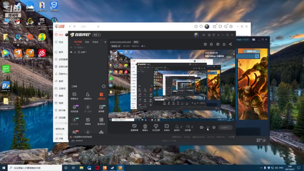Click the mode pill beside 直播伴侣 logo
Viewport: 304px width, 171px height.
97,35
